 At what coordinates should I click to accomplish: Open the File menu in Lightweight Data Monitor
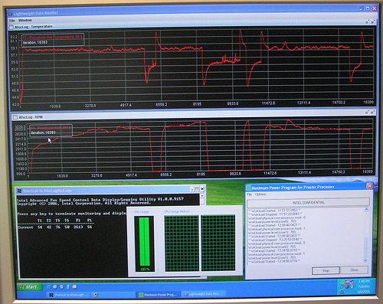(12, 20)
